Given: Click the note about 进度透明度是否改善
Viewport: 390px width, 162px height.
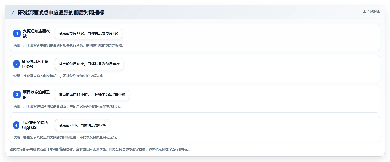Looking at the screenshot, I should [x=67, y=106].
